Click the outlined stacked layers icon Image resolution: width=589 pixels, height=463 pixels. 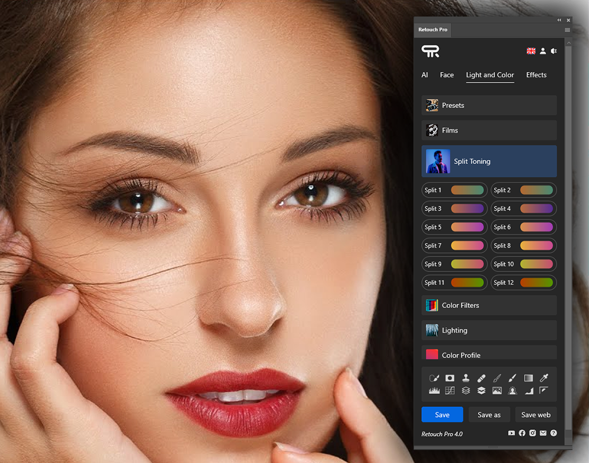coord(466,390)
